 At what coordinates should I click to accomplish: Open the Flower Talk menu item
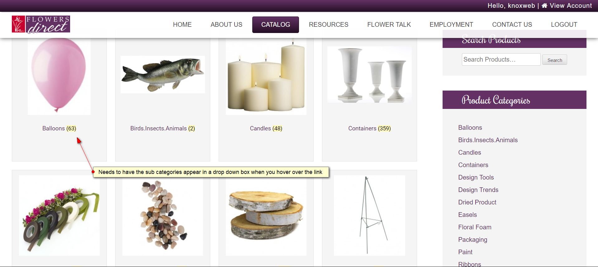click(x=389, y=25)
